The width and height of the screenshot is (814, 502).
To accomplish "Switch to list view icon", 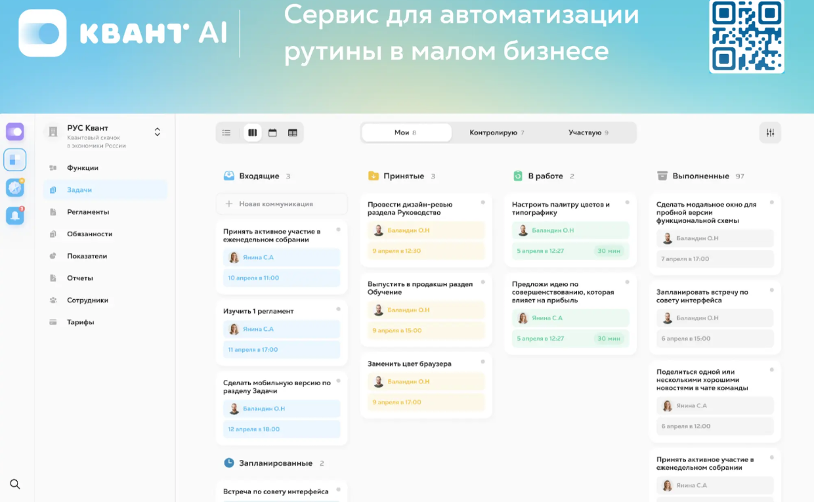I will 226,133.
